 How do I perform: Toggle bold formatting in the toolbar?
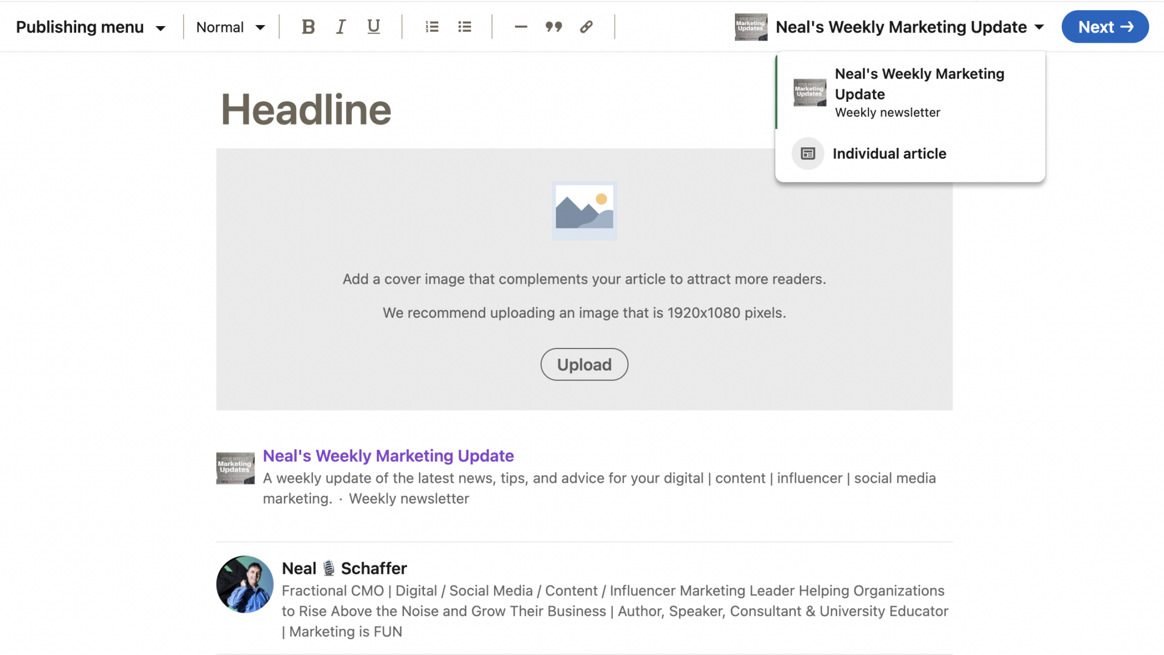308,27
